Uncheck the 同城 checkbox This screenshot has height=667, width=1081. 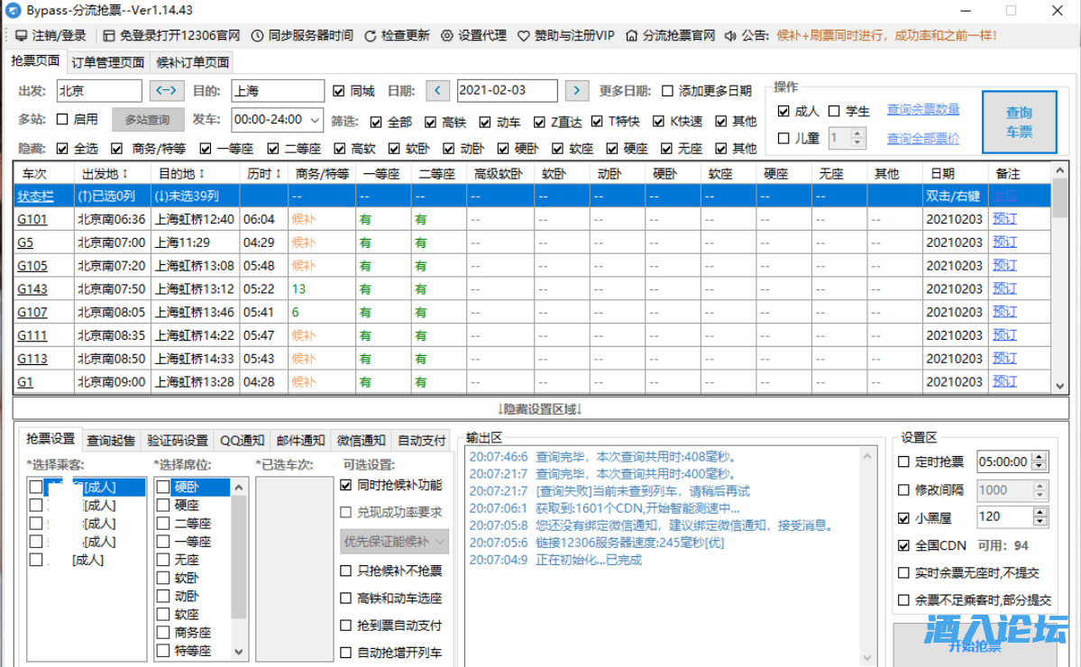coord(339,91)
